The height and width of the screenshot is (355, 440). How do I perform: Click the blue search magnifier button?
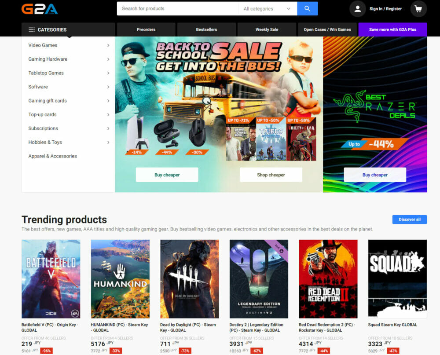tap(307, 9)
